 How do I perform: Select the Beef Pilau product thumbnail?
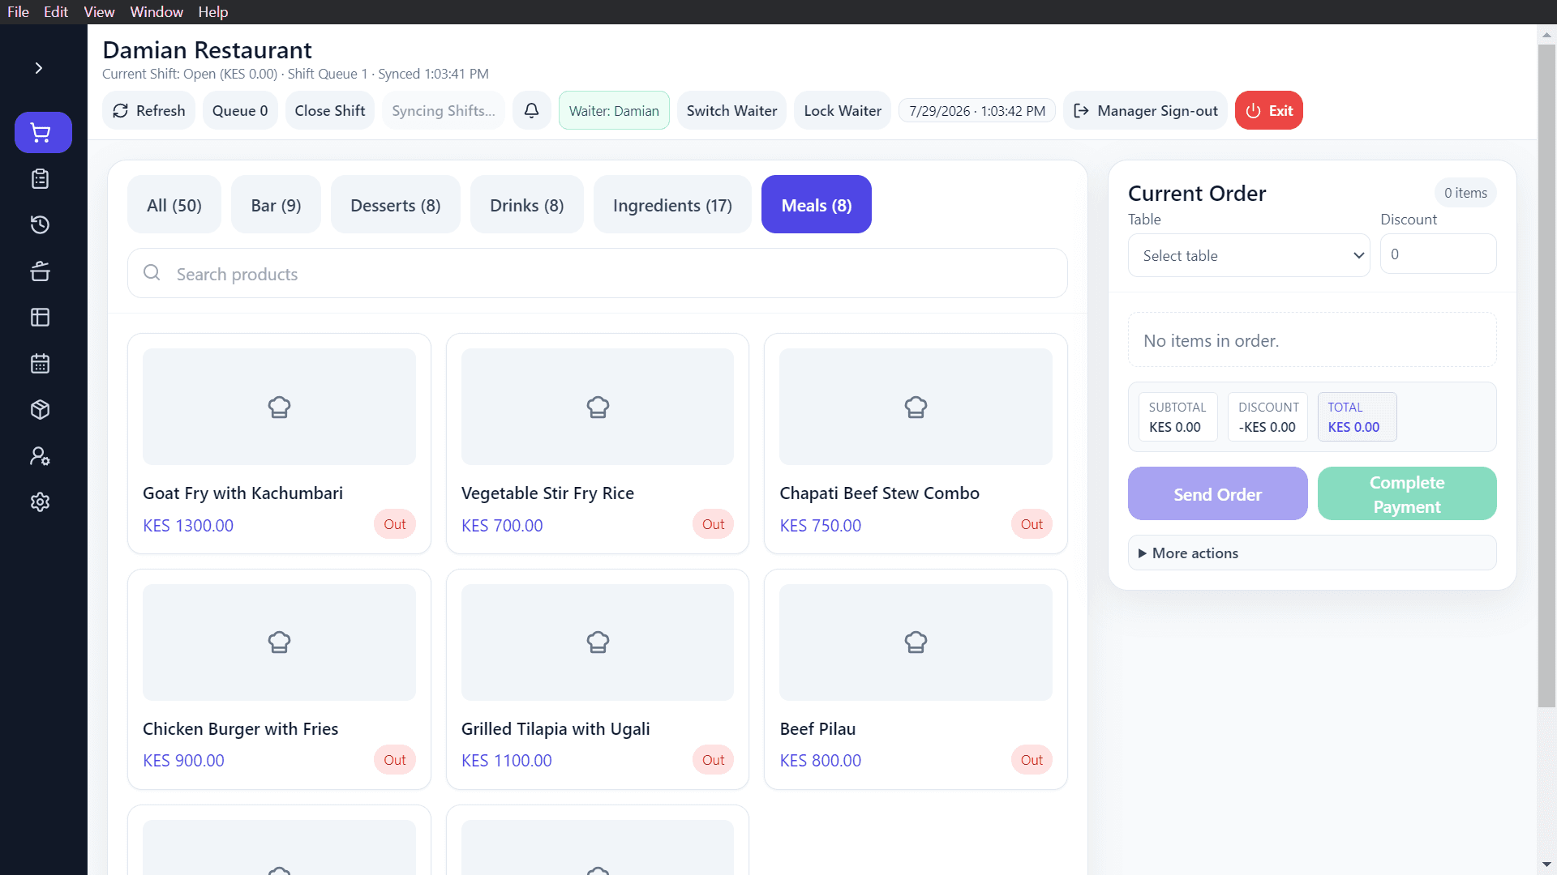(x=916, y=642)
